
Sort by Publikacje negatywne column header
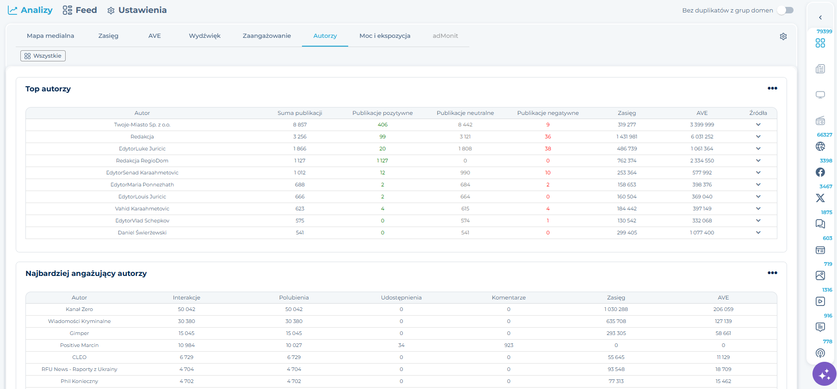point(548,113)
